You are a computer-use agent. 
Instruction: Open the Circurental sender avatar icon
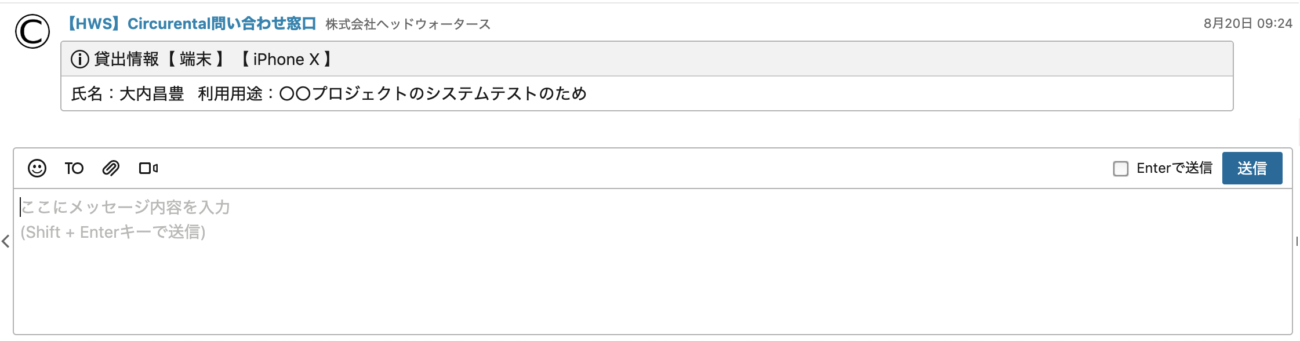[x=32, y=31]
